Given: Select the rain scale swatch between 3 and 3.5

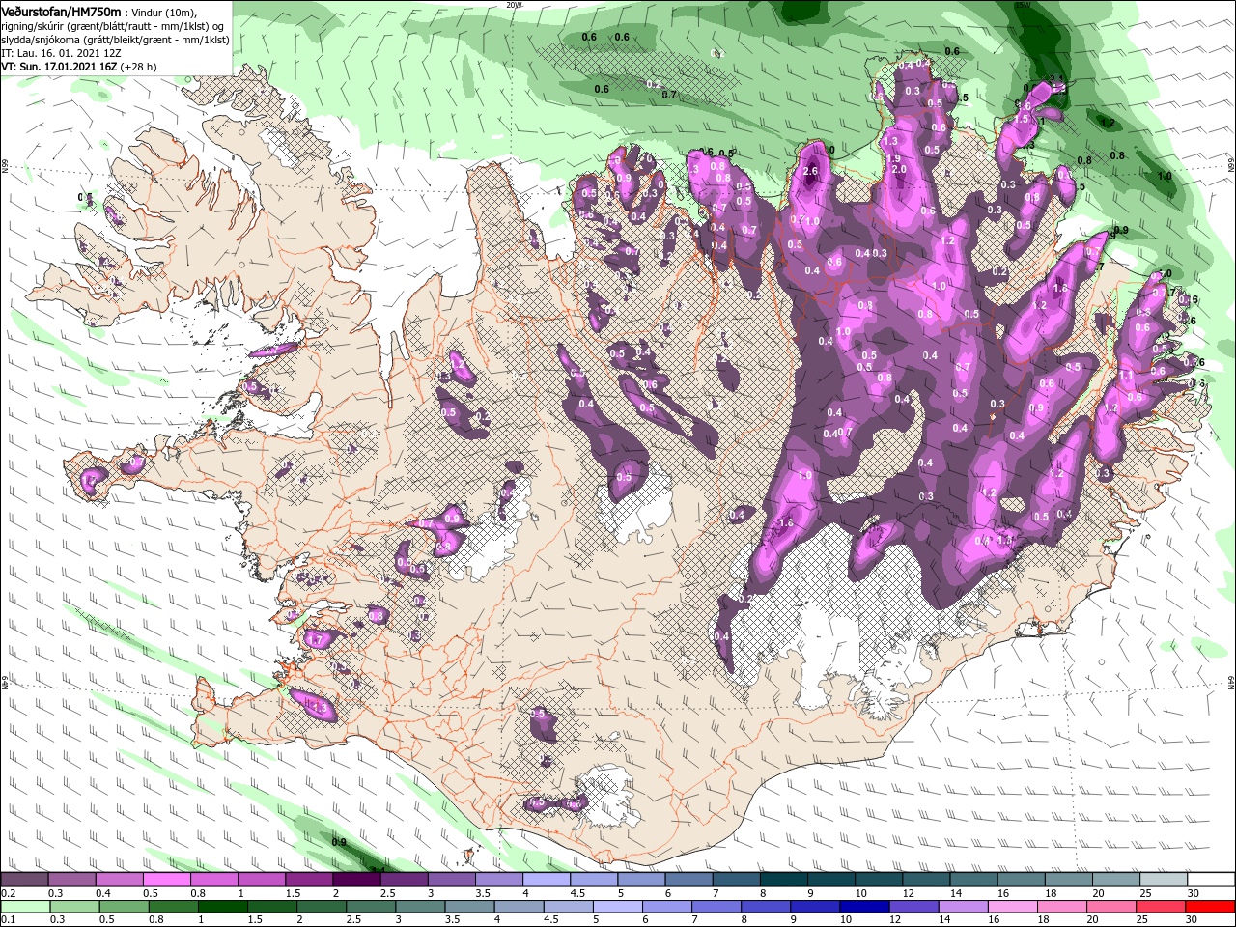Looking at the screenshot, I should pyautogui.click(x=420, y=907).
